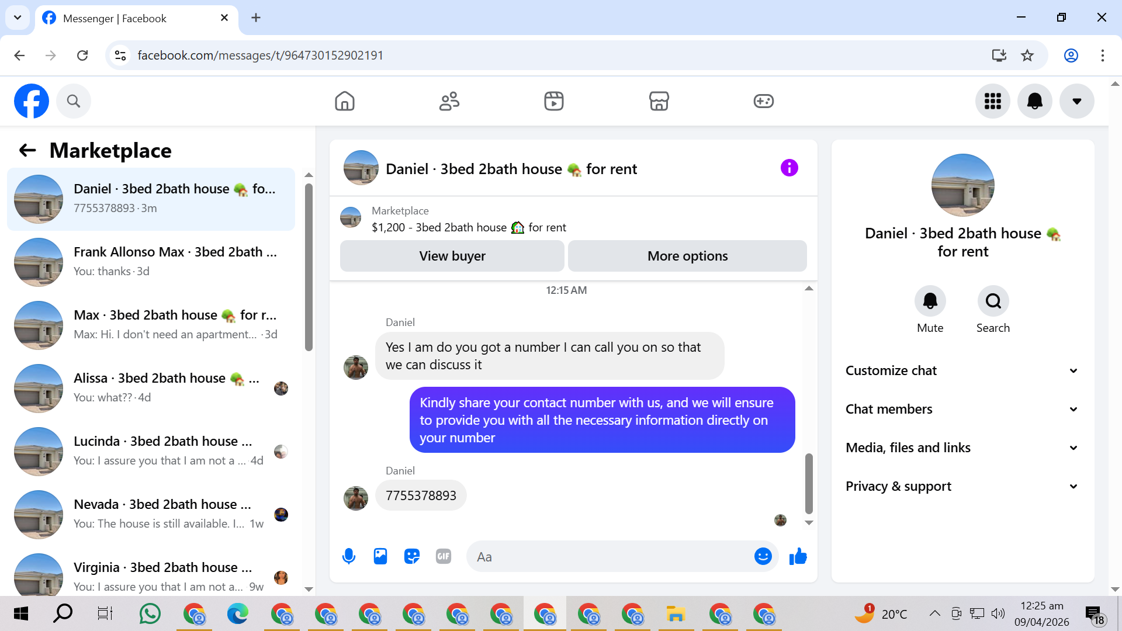This screenshot has width=1122, height=631.
Task: Go to Facebook Home tab
Action: pos(345,101)
